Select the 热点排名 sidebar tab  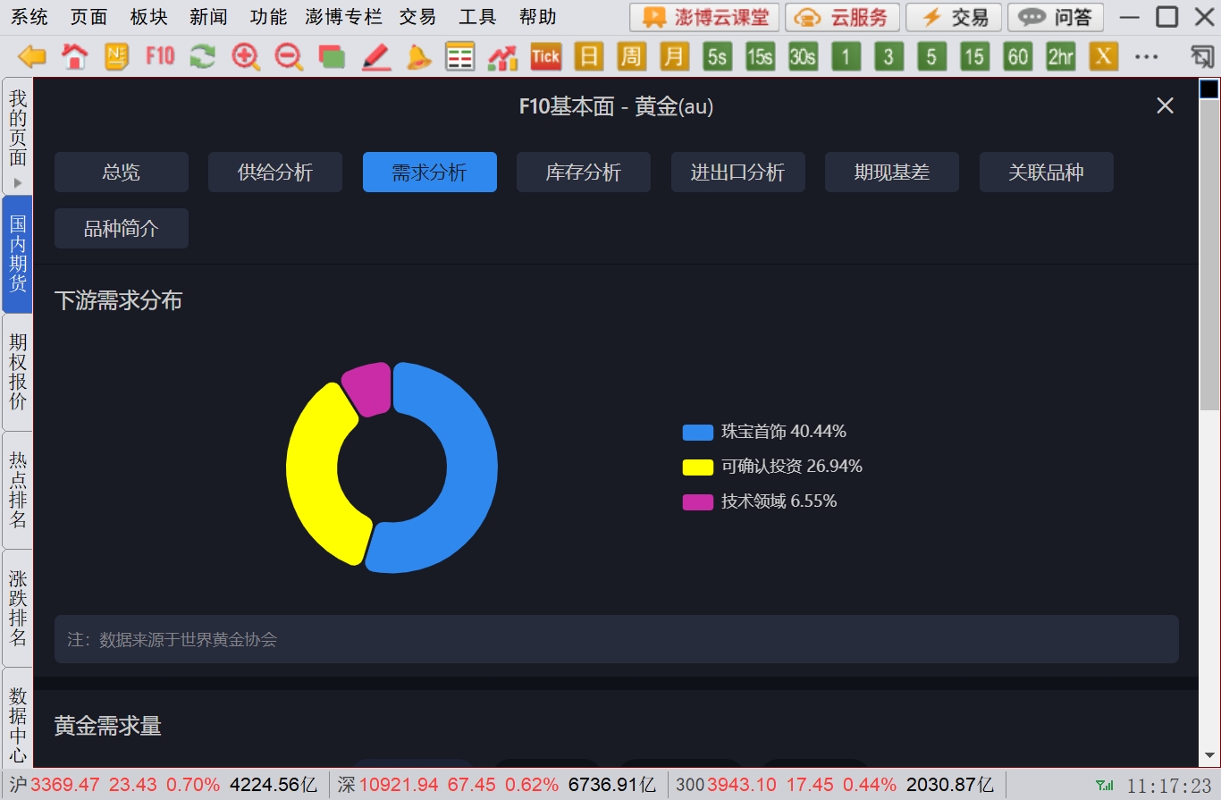[x=18, y=490]
